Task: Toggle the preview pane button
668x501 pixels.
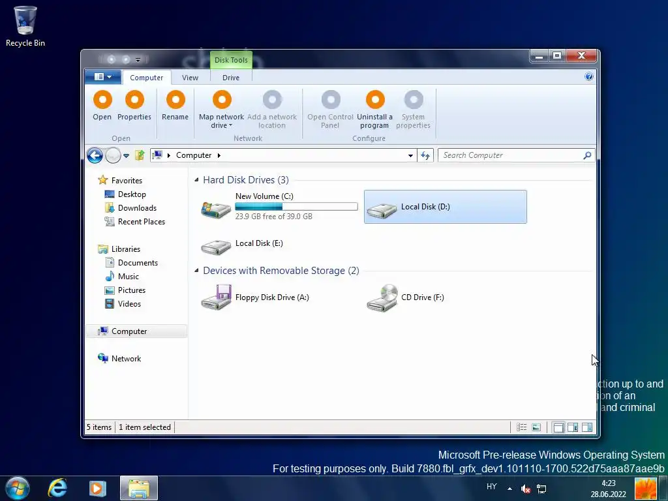Action: click(x=587, y=427)
